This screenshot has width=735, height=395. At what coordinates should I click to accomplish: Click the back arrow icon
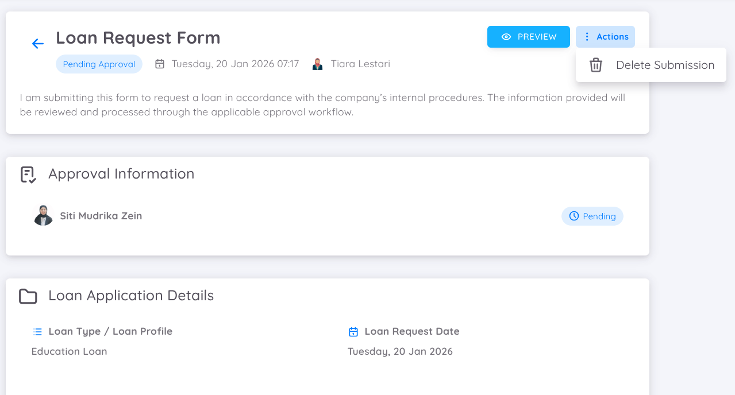(38, 44)
